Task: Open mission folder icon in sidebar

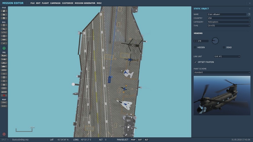Action: tap(4, 15)
